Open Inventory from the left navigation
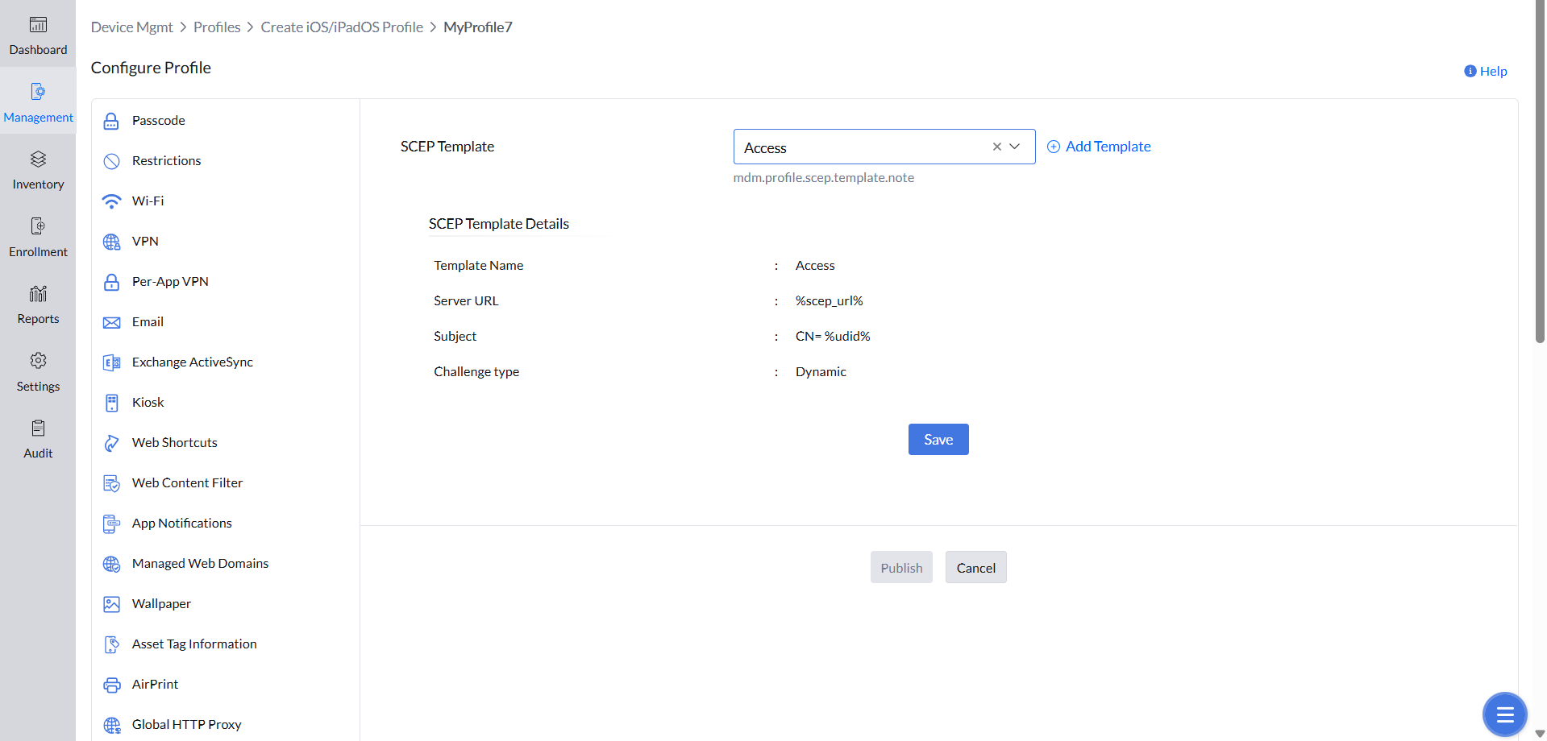 [38, 169]
